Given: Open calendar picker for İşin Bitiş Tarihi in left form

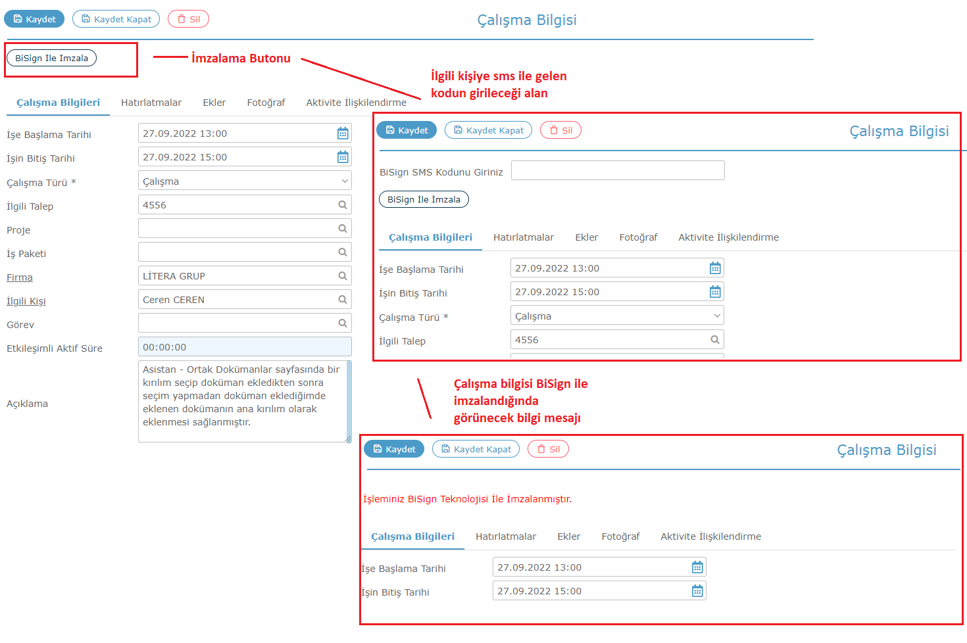Looking at the screenshot, I should pyautogui.click(x=343, y=157).
